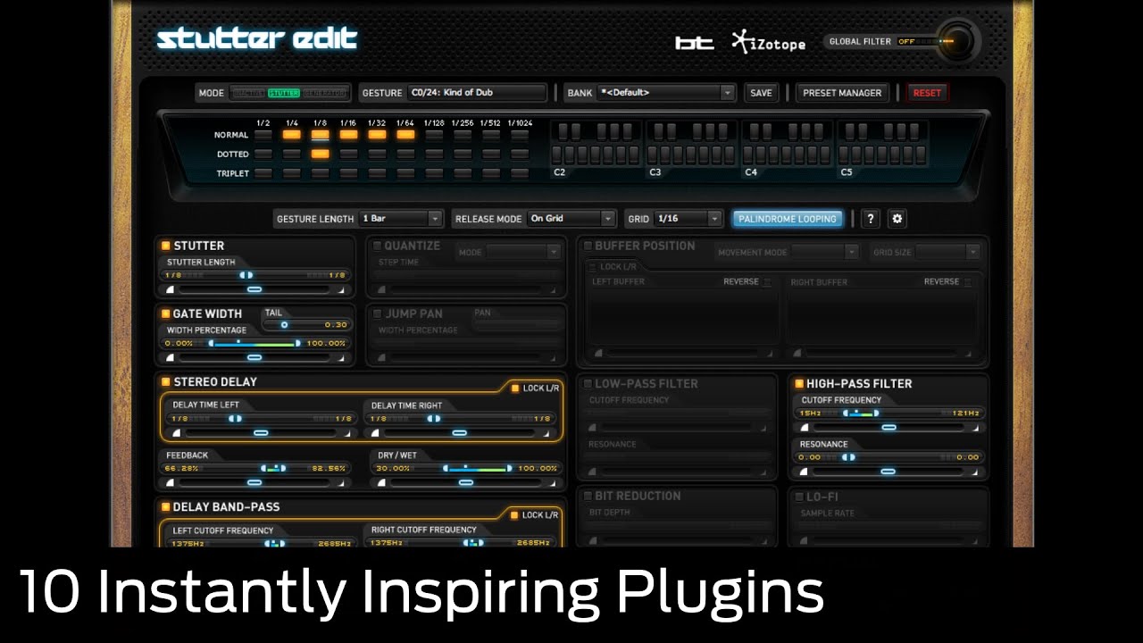Disable the Delay Band-Pass module enable square

pos(166,506)
